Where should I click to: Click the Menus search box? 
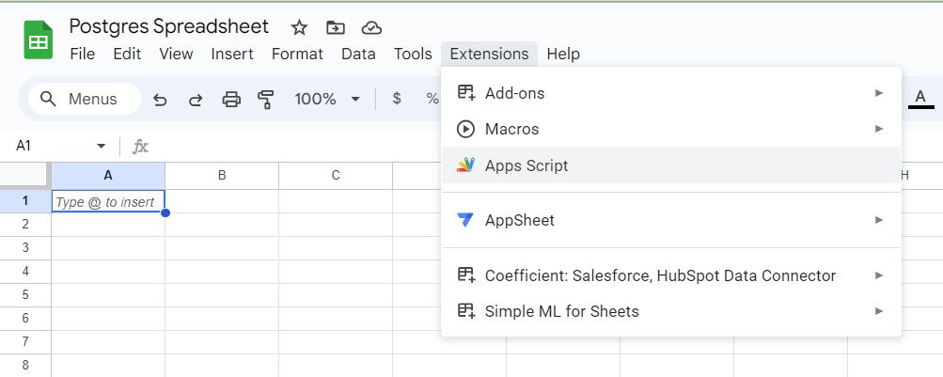click(85, 99)
